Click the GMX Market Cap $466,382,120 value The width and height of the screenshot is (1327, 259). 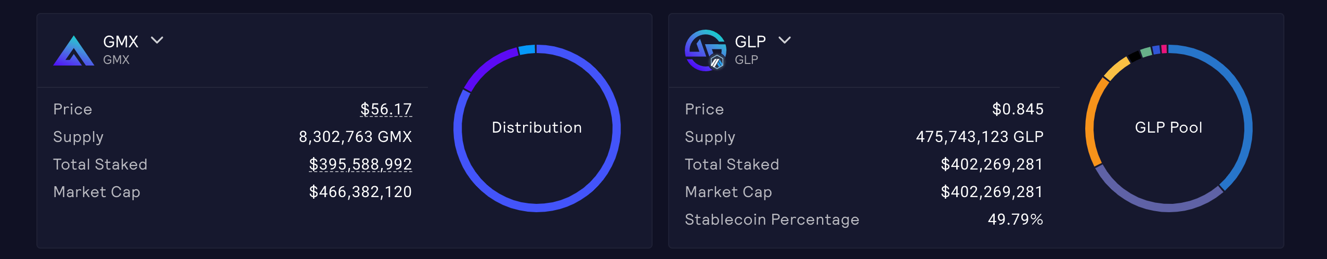[360, 192]
